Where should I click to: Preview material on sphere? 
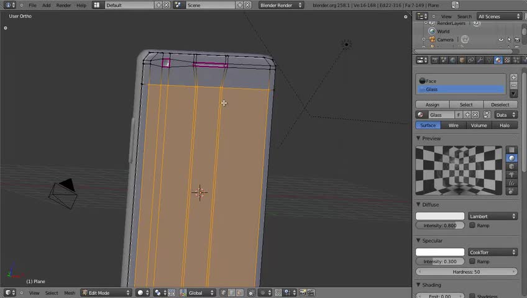(511, 158)
